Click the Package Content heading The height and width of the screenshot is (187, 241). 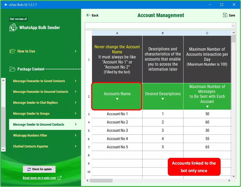(x=31, y=69)
